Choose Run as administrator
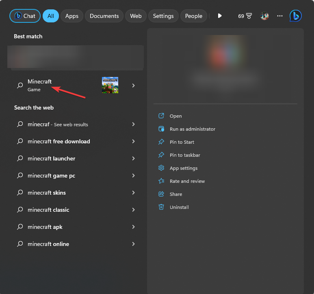 point(193,129)
